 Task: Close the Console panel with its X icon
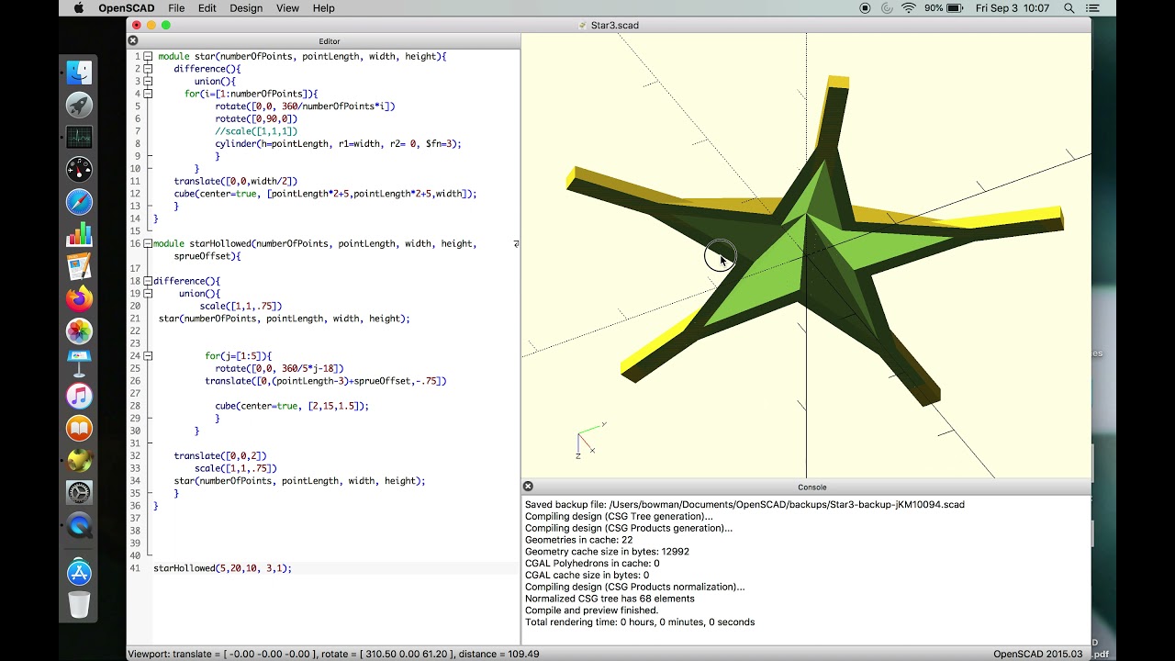(528, 487)
